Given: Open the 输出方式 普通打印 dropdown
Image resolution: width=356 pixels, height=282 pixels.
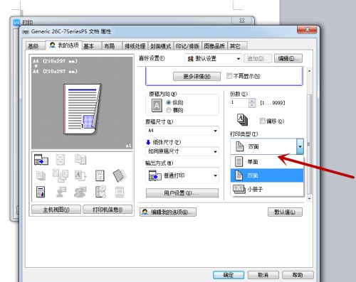Looking at the screenshot, I should pyautogui.click(x=182, y=175).
